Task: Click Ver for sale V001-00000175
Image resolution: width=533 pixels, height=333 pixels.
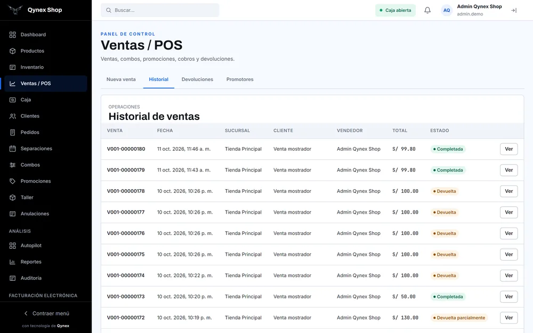Action: 508,255
